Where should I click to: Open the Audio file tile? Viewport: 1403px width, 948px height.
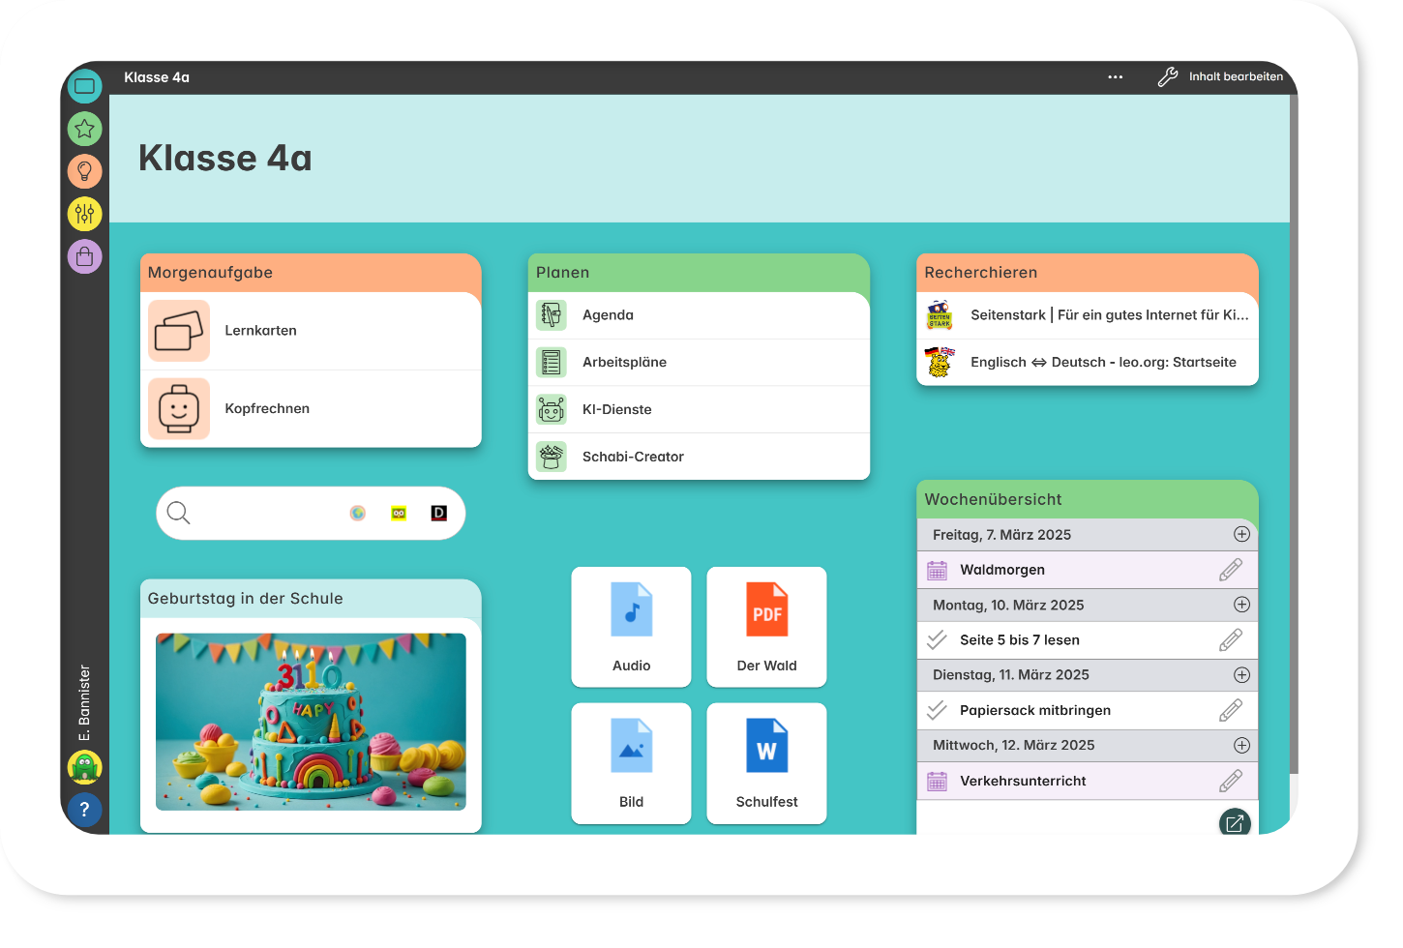(631, 627)
